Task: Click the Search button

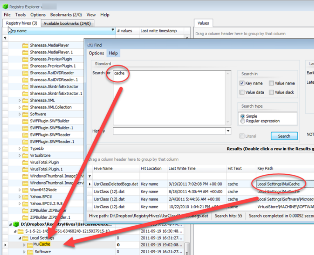Action: click(x=284, y=136)
